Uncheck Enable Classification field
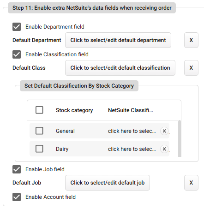 17,54
